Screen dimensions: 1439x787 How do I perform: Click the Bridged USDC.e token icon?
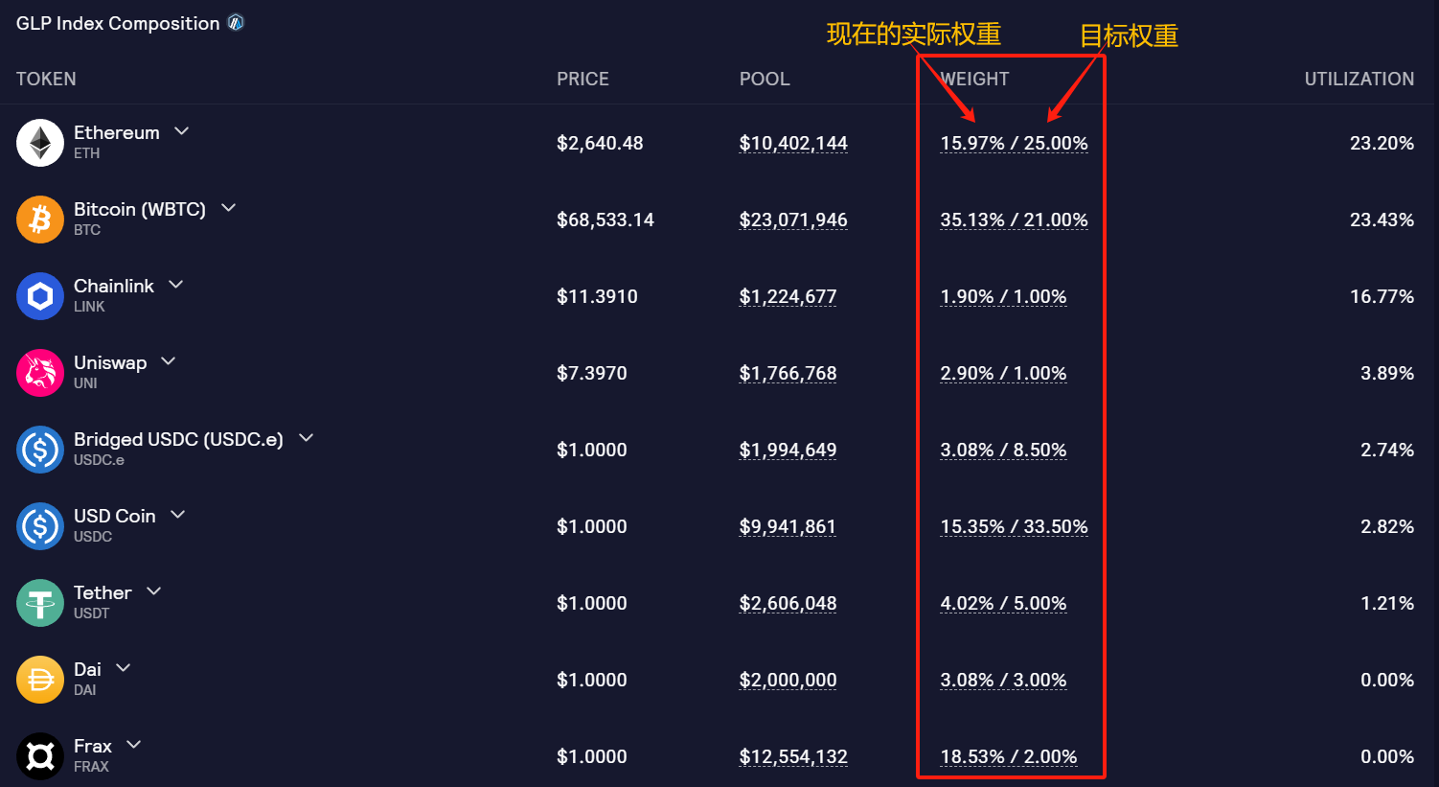coord(40,450)
